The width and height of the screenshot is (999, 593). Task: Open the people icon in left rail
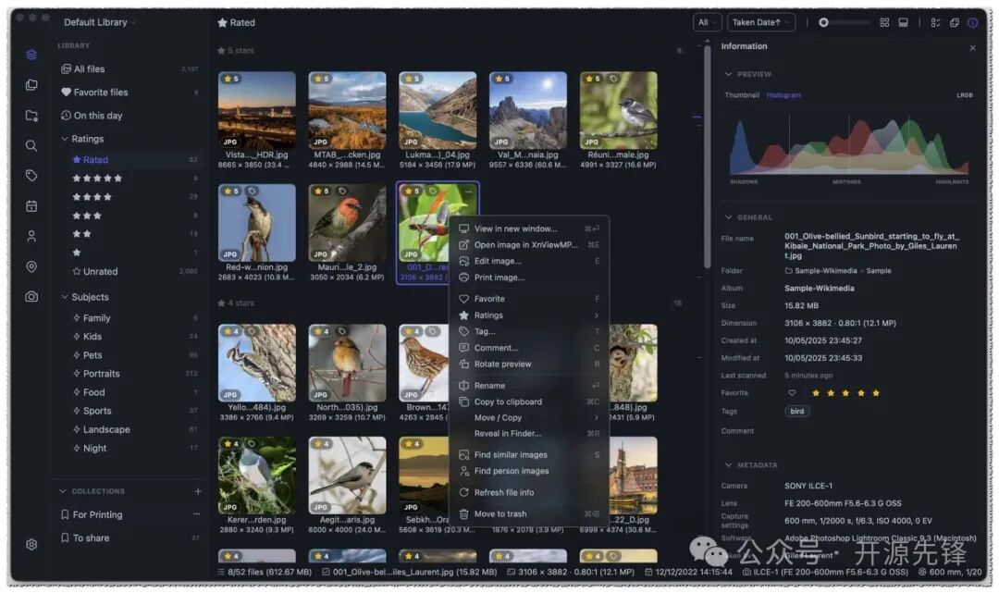coord(31,236)
